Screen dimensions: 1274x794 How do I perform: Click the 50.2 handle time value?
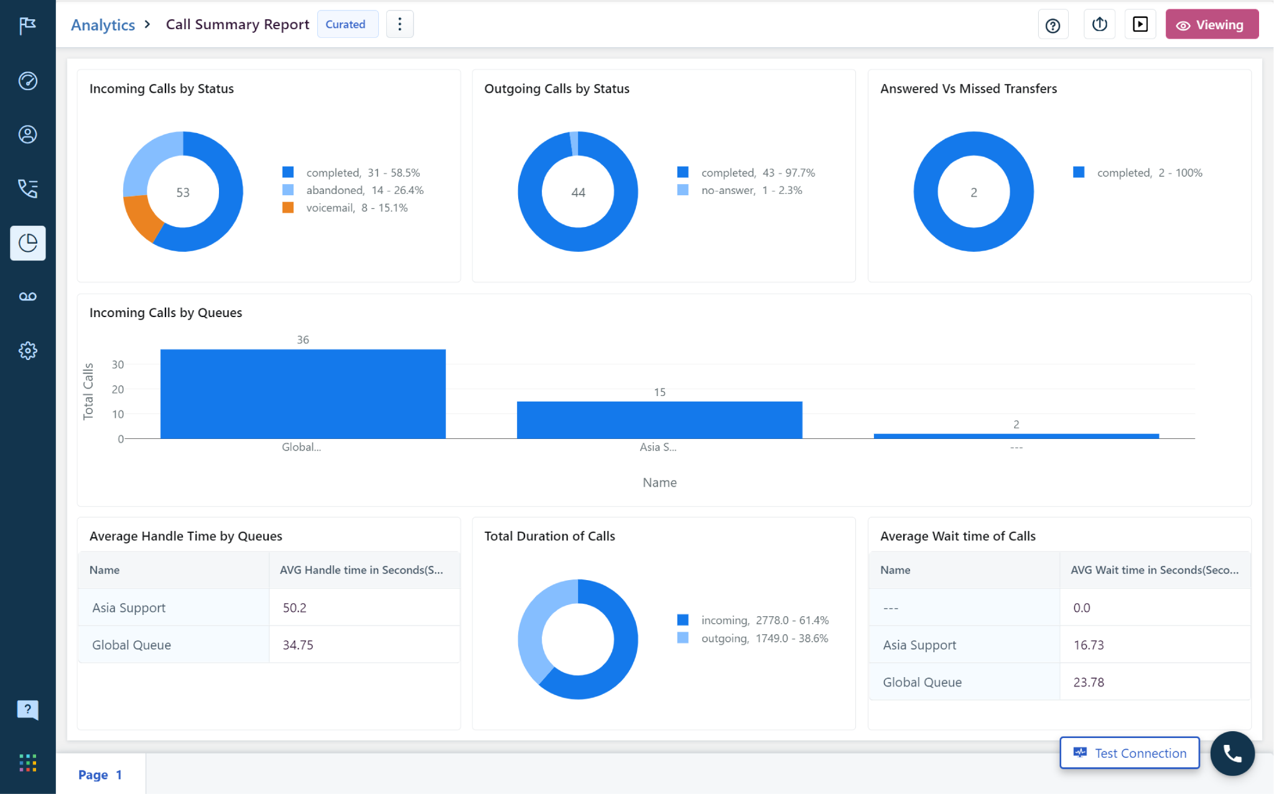pyautogui.click(x=294, y=608)
